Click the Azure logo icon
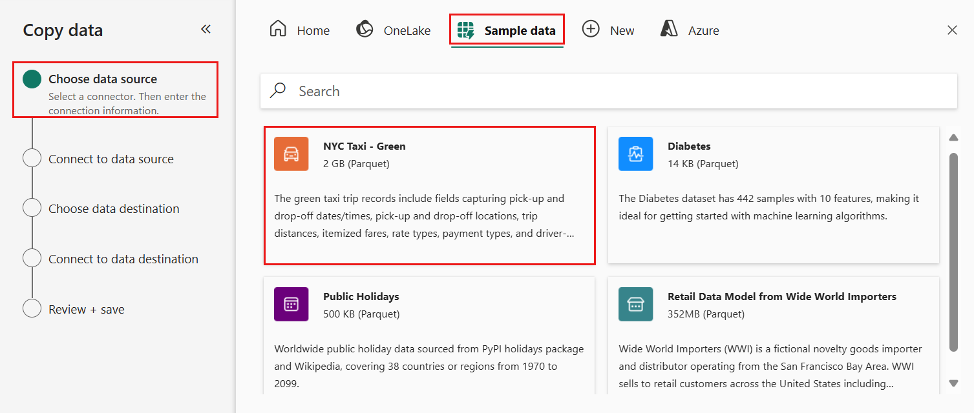Image resolution: width=974 pixels, height=413 pixels. point(669,29)
